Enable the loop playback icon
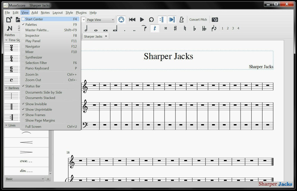 [151, 20]
